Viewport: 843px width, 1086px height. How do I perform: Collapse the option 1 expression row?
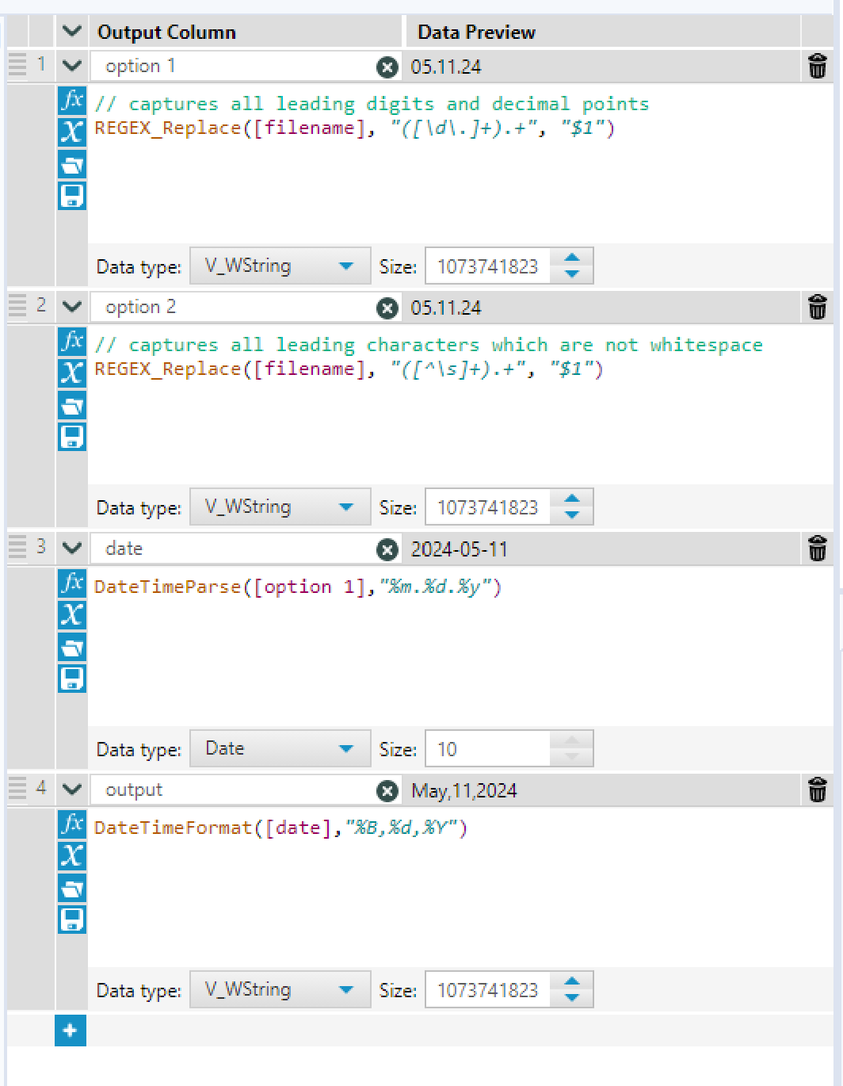[72, 66]
